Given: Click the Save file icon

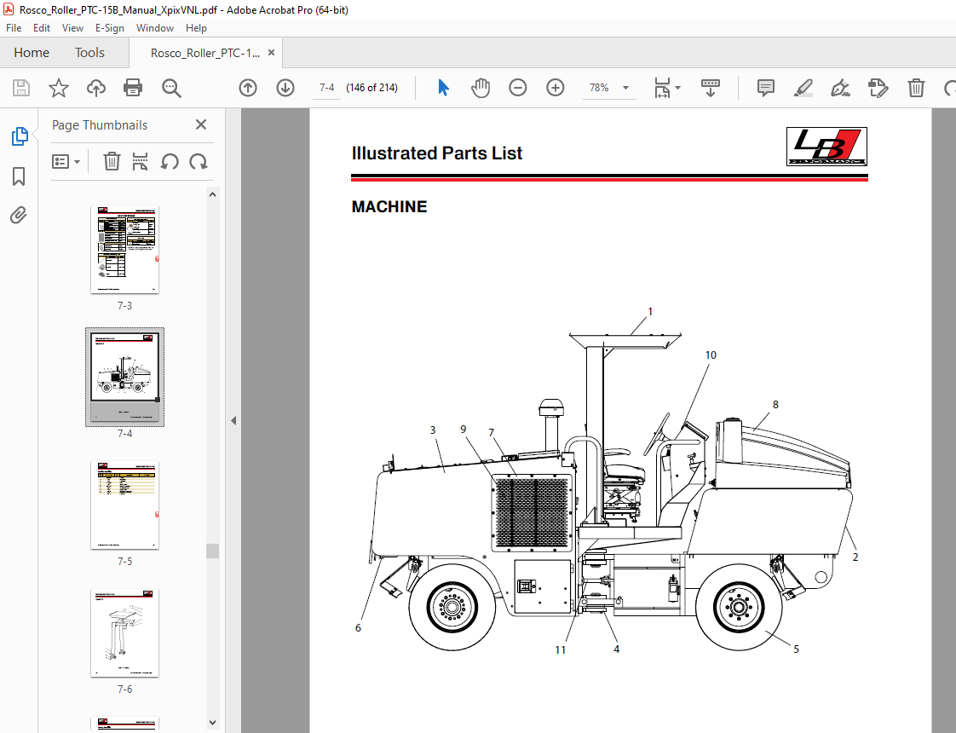Looking at the screenshot, I should tap(21, 88).
